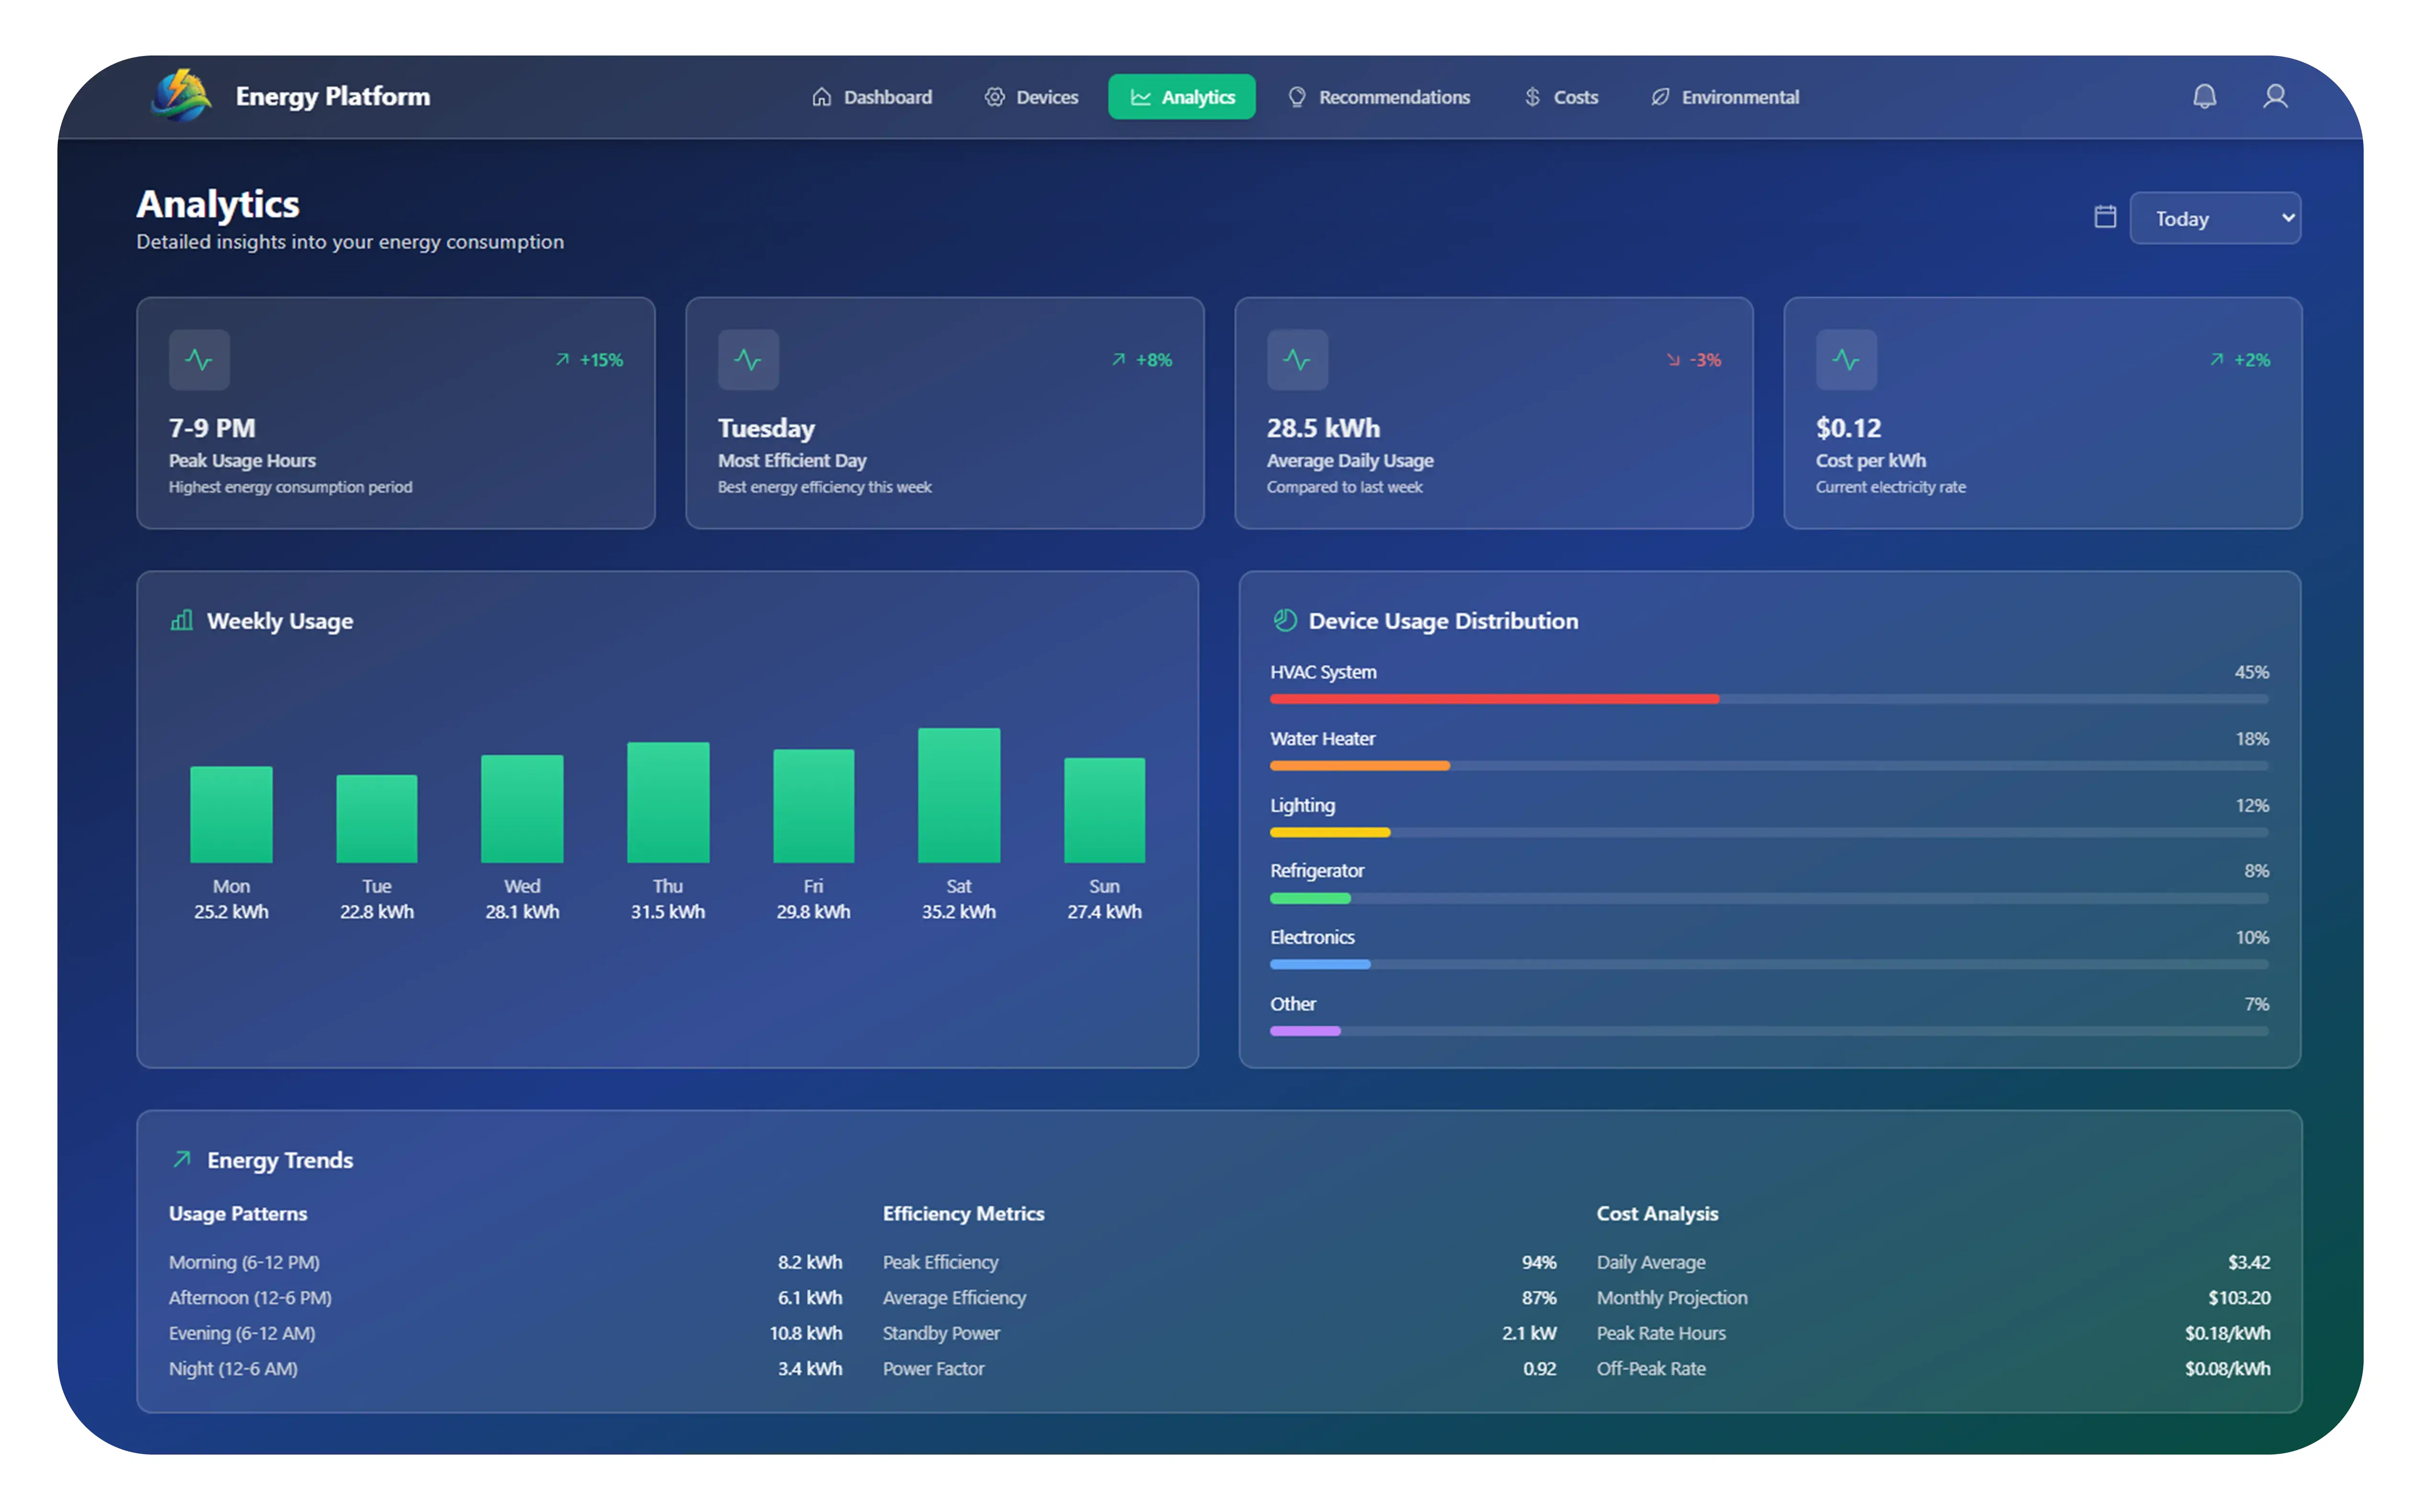This screenshot has width=2423, height=1512.
Task: Click the Power Factor metric label
Action: point(933,1368)
